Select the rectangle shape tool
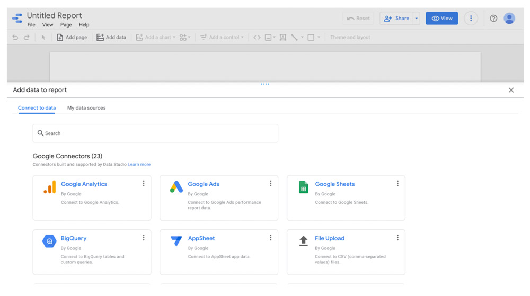Image resolution: width=530 pixels, height=296 pixels. 311,38
